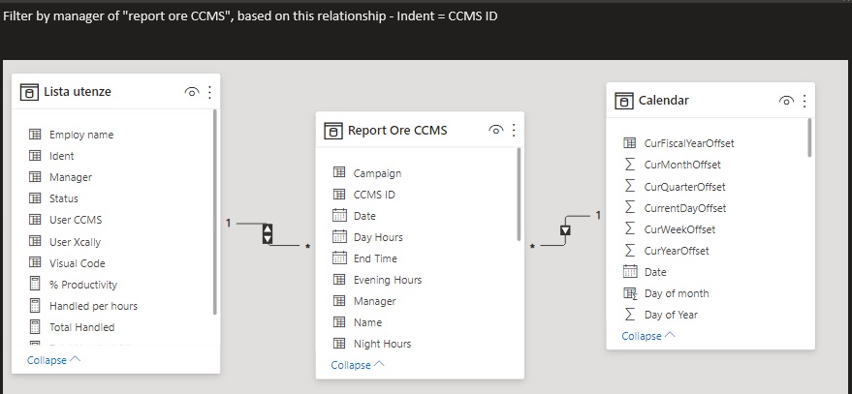Click calculated column icon beside Day of month
Screen dimensions: 852x394
coord(630,293)
